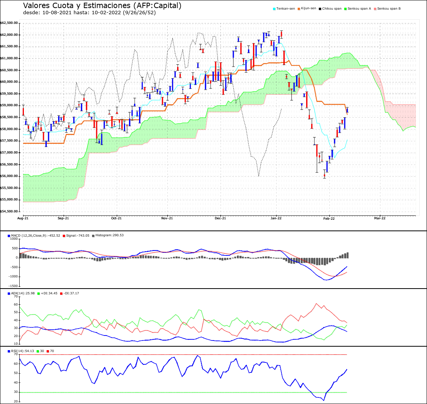The image size is (427, 404).
Task: Click the Dec-21 date axis label
Action: tap(220, 218)
